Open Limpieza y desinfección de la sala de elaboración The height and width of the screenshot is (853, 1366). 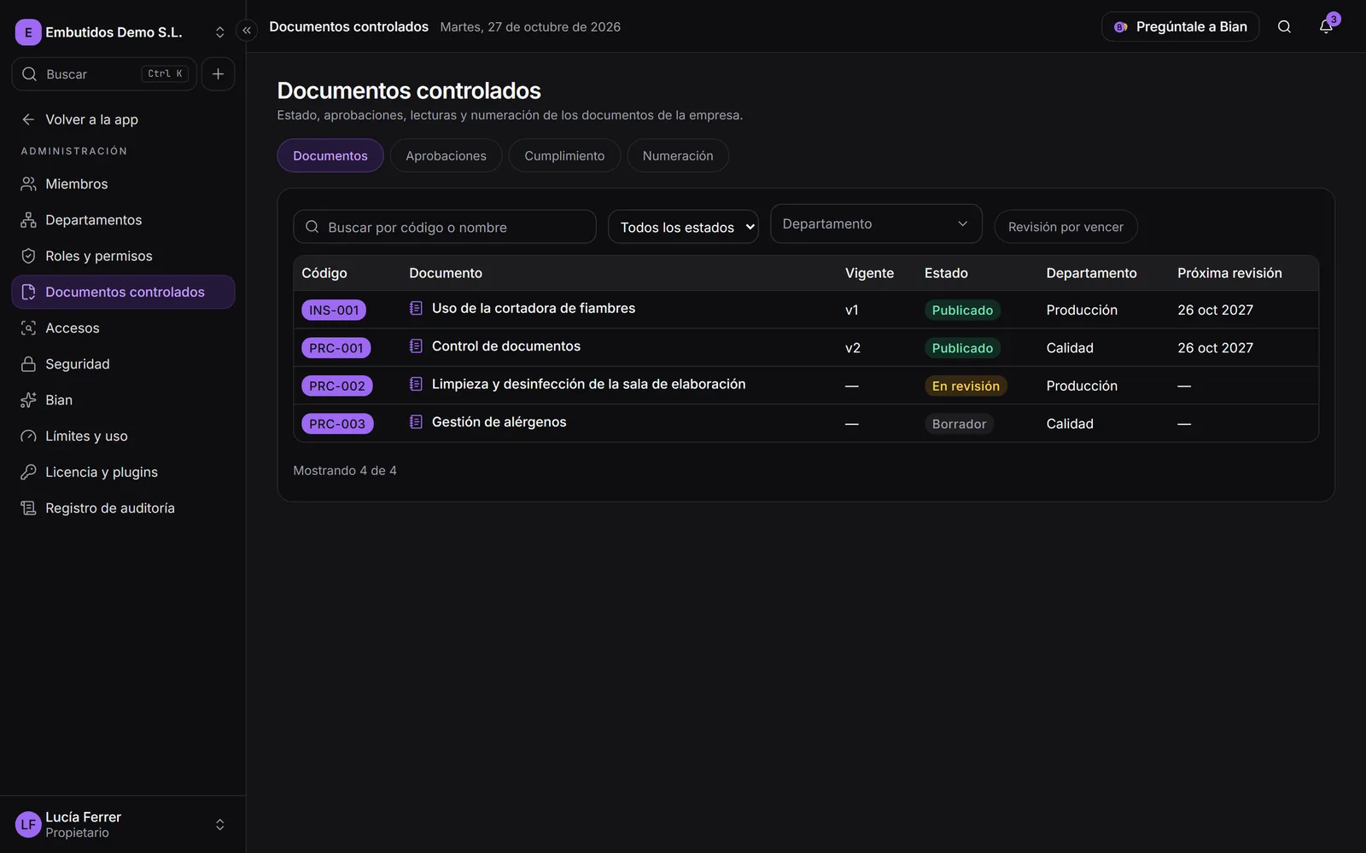[588, 384]
